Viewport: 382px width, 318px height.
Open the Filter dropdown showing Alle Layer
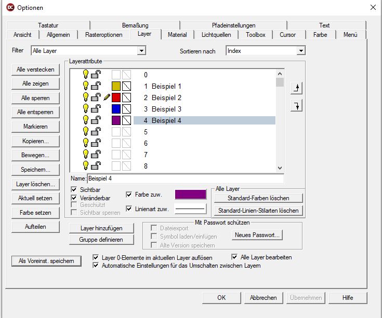click(x=141, y=51)
